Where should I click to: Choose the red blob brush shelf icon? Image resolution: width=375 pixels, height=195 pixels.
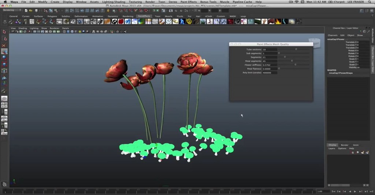coord(121,22)
